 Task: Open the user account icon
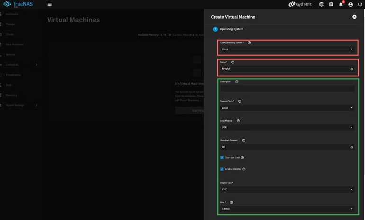(350, 4)
